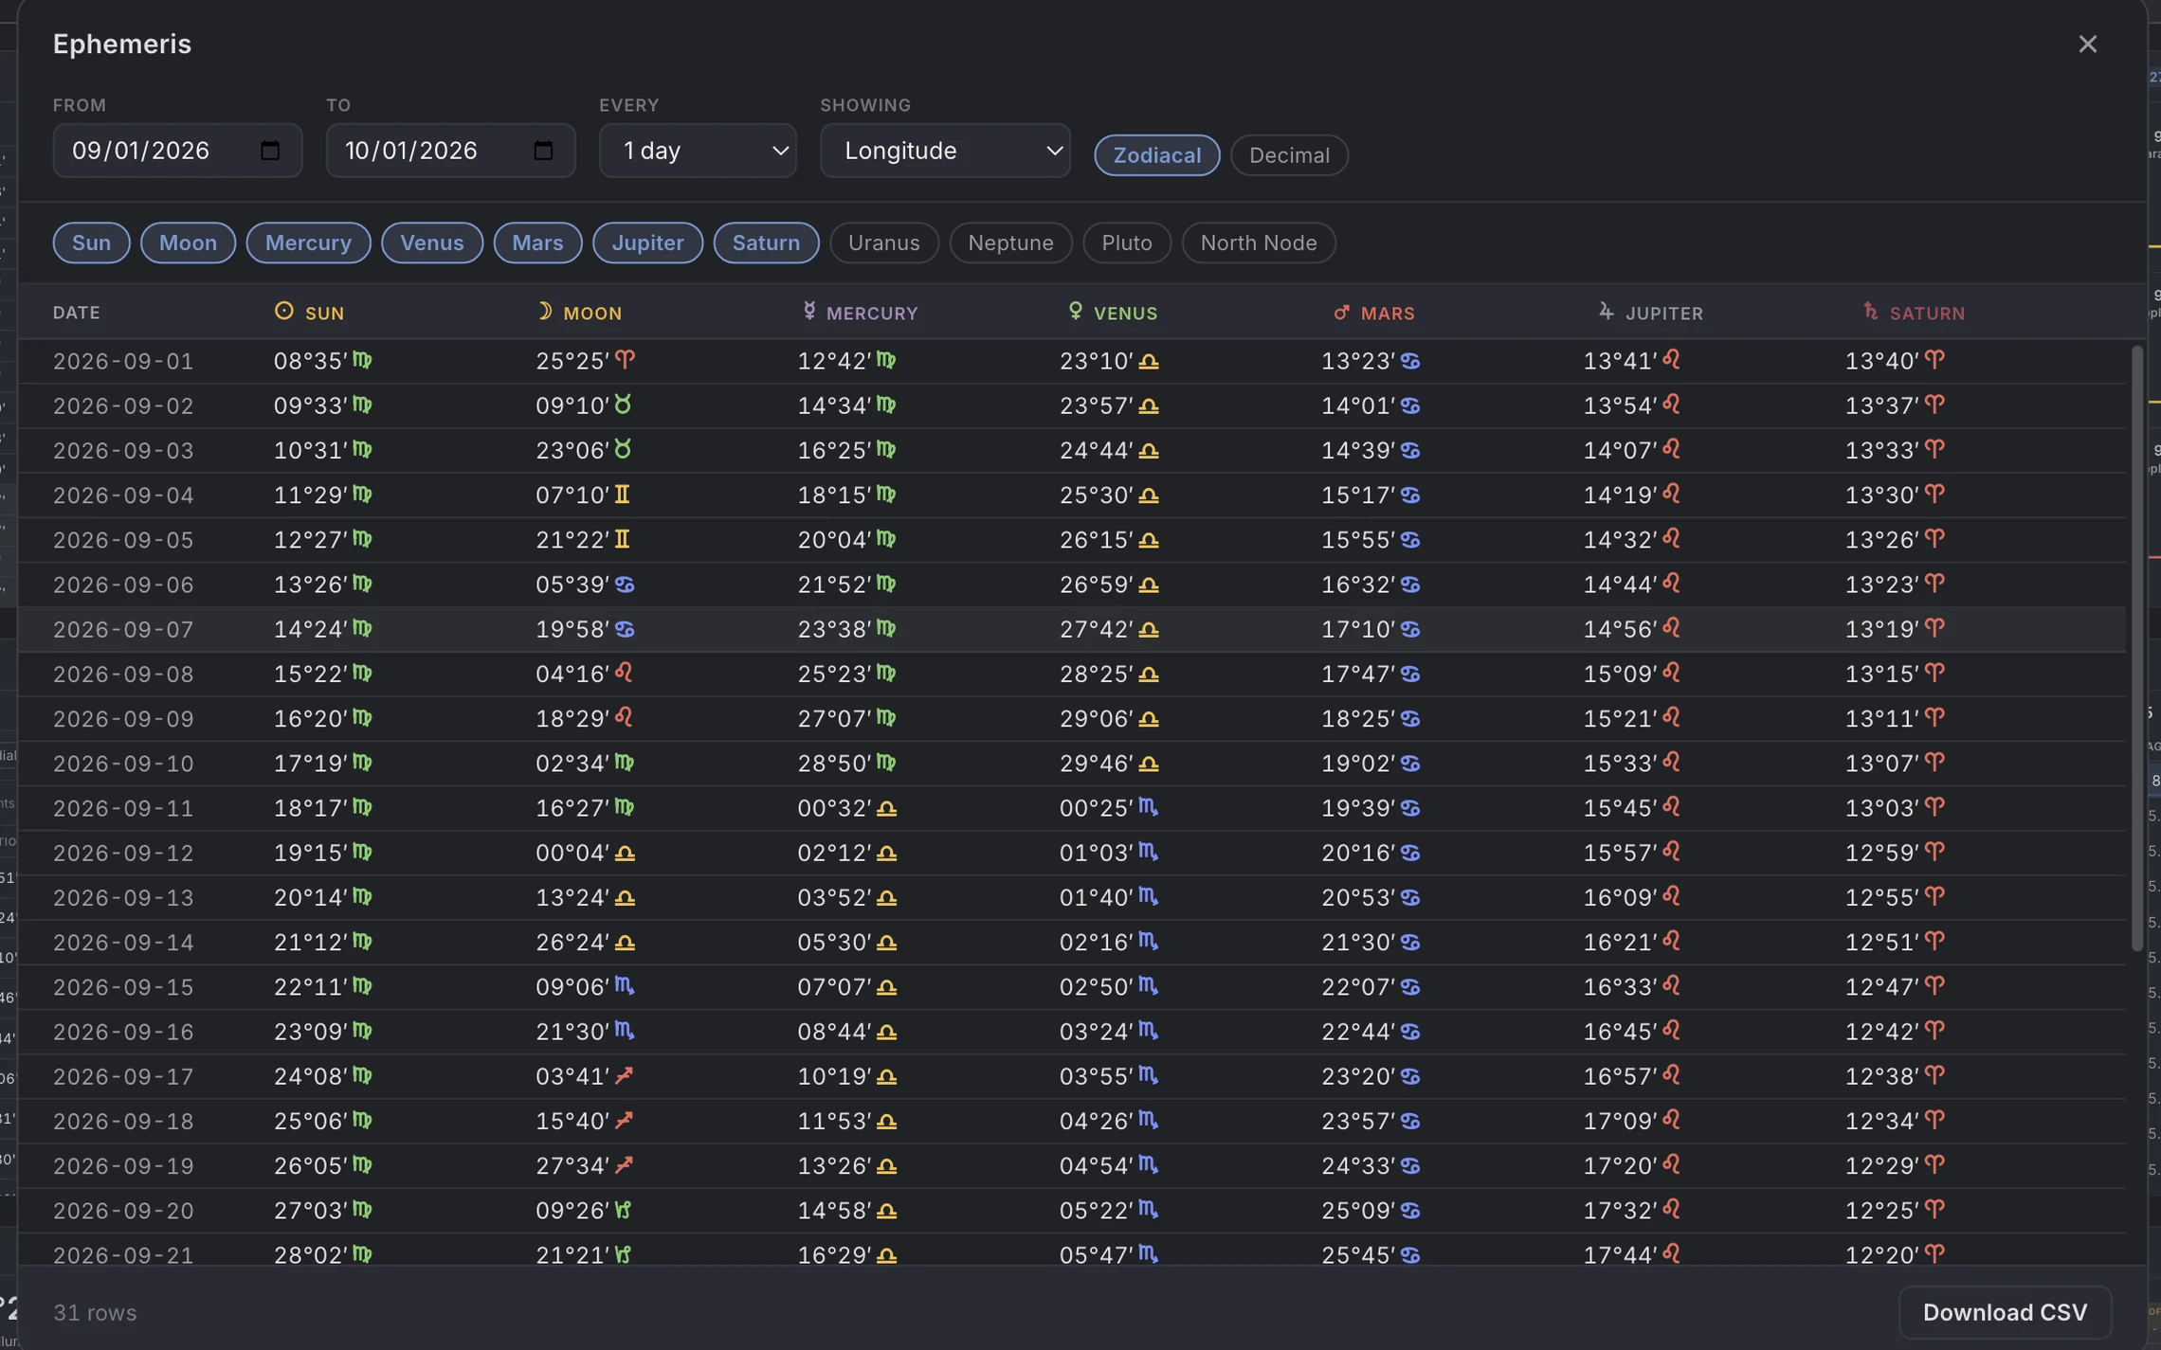Click Libra icon in Mercury 2026-09-11 cell
Viewport: 2161px width, 1350px height.
pyautogui.click(x=886, y=808)
